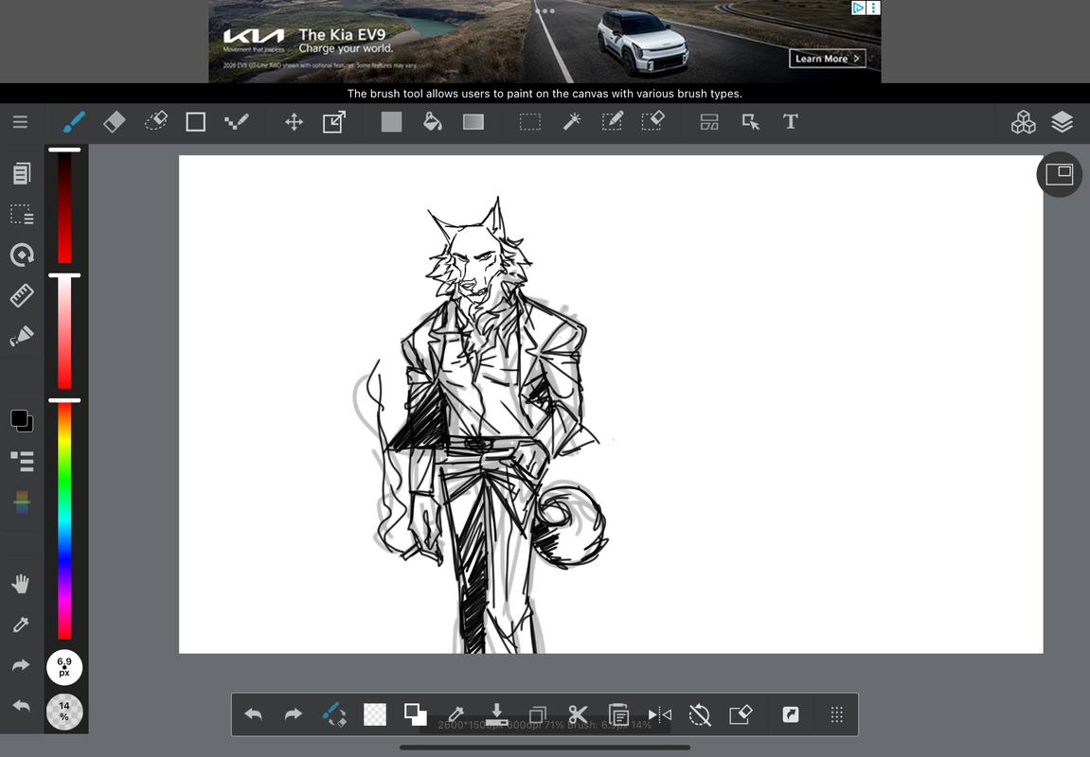The height and width of the screenshot is (757, 1090).
Task: Copy using the shortcut bar icon
Action: [x=537, y=714]
